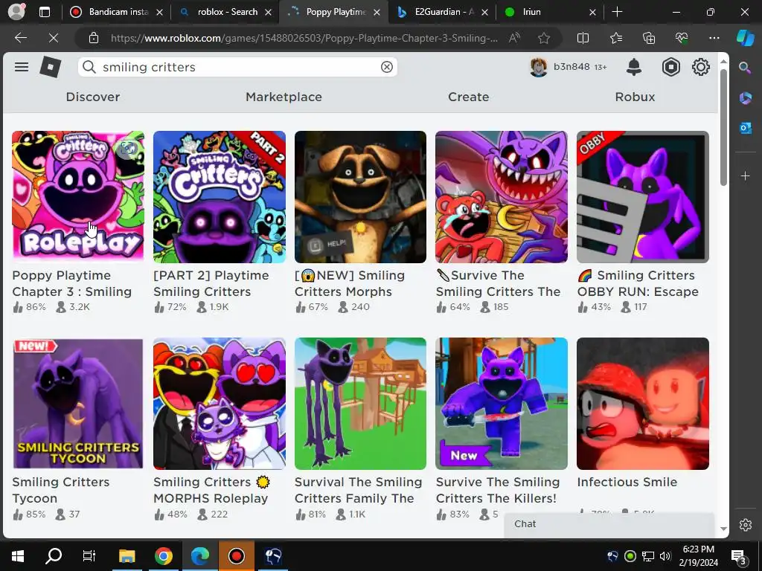Open Smiling Critters MORPHS Roleplay thumbnail

(220, 404)
